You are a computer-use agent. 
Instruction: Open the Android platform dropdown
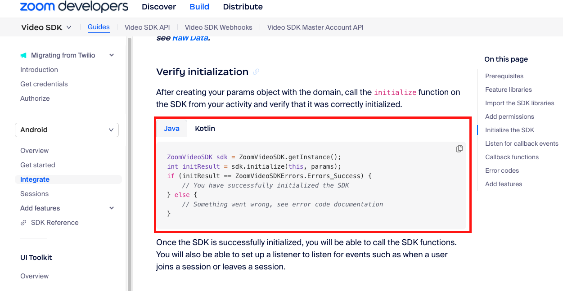67,130
